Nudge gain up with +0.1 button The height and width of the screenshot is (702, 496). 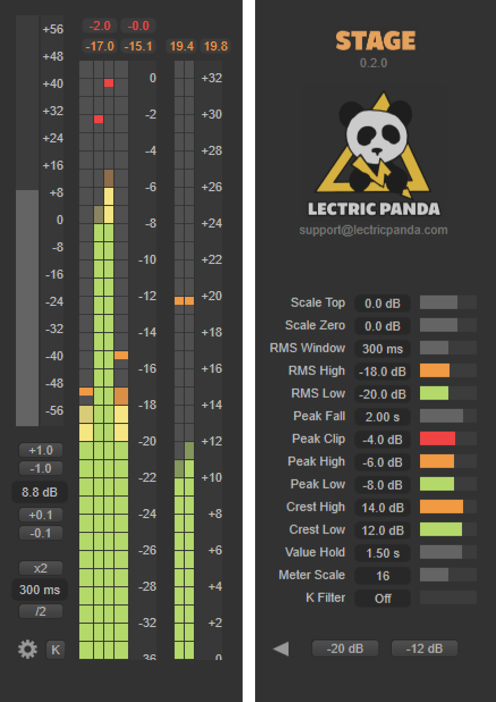click(x=41, y=515)
